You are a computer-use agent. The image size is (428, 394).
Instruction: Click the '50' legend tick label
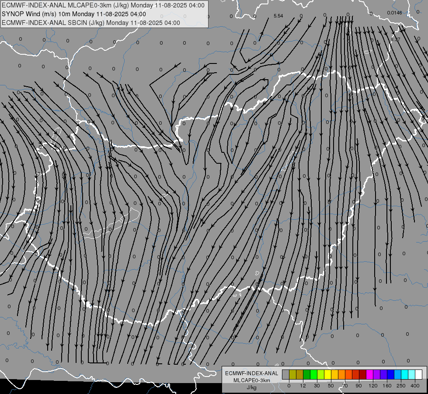(x=331, y=386)
